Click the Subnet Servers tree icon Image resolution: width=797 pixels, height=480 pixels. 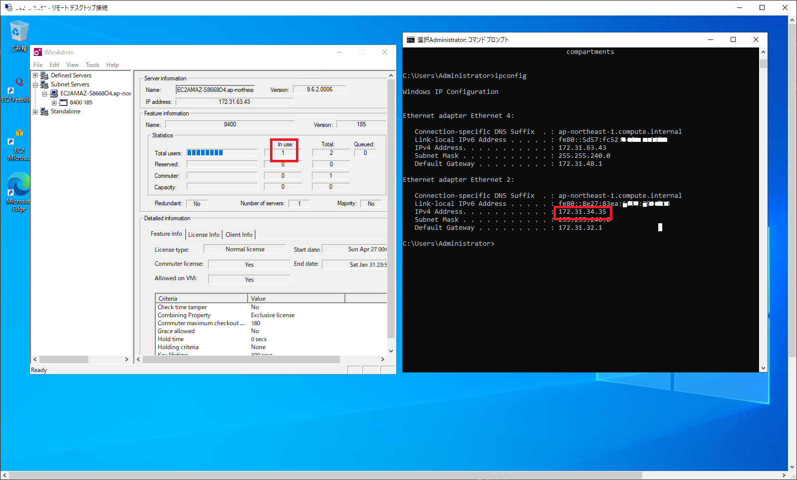pyautogui.click(x=44, y=84)
